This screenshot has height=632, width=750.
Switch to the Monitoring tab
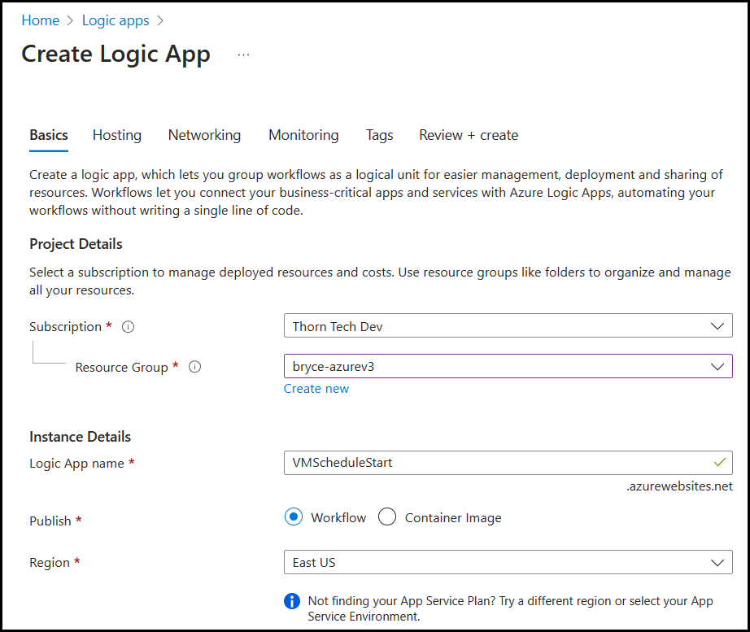point(303,135)
